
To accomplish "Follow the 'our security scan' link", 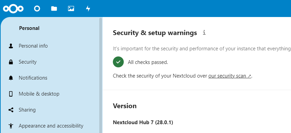I will tap(230, 76).
